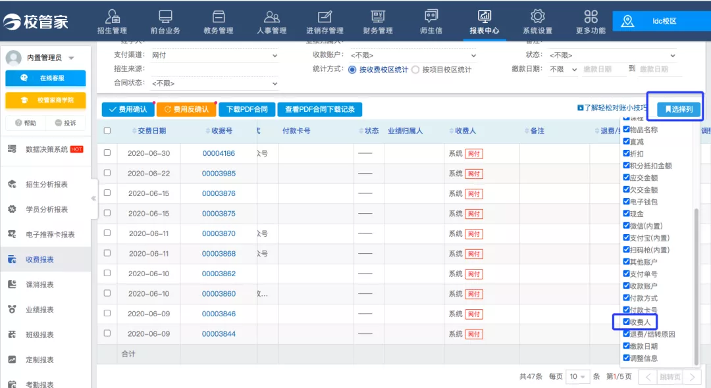Open the per-page count dropdown showing 10
The image size is (711, 388).
point(578,376)
